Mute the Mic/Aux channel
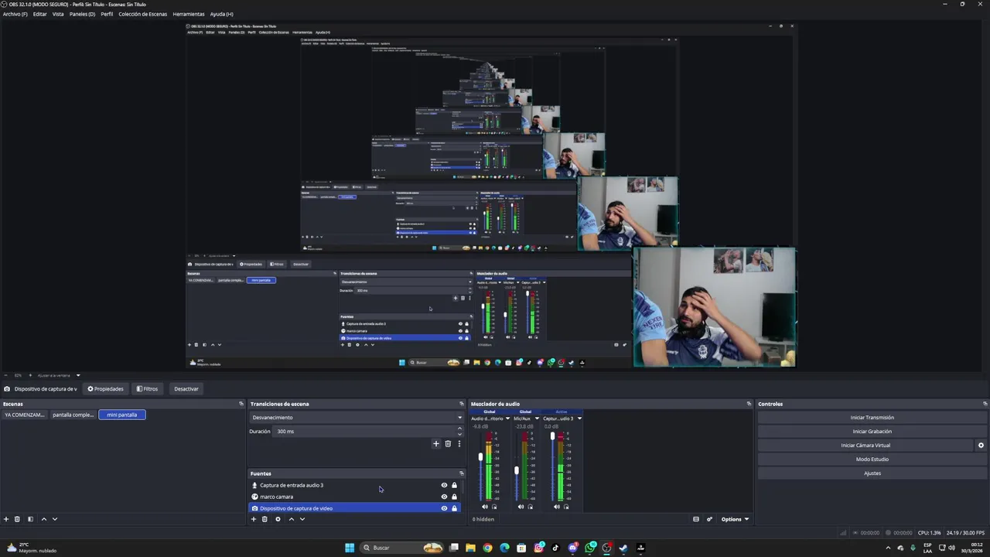990x557 pixels. coord(521,507)
